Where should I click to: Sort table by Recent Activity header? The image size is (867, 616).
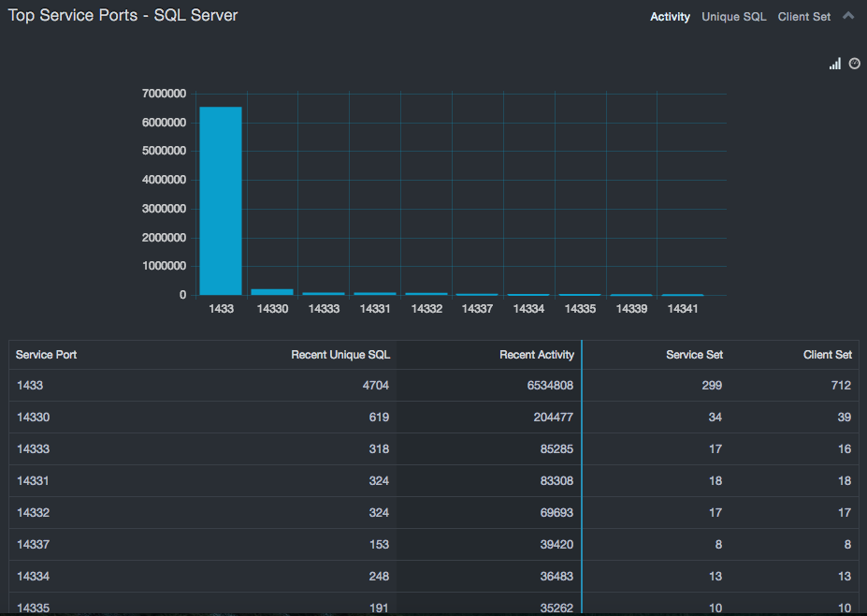pos(536,355)
